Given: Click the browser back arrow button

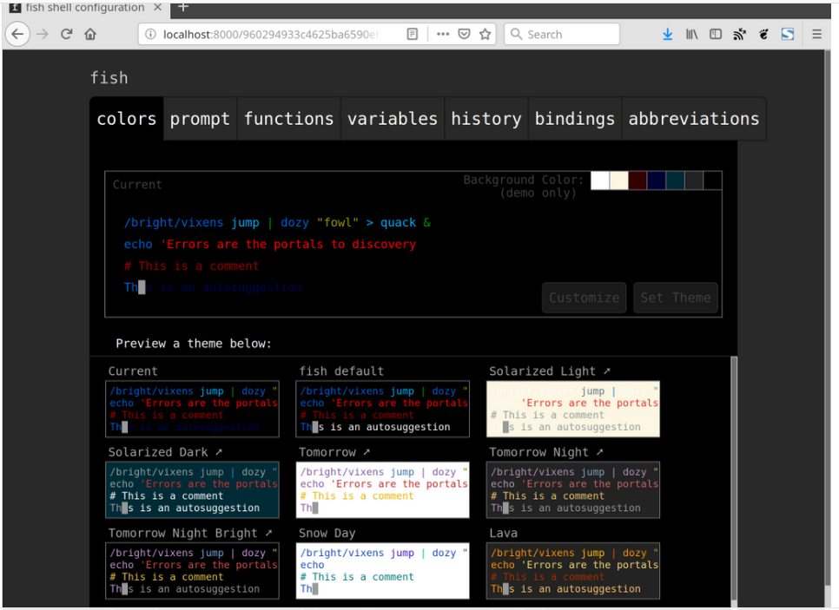Looking at the screenshot, I should coord(18,35).
